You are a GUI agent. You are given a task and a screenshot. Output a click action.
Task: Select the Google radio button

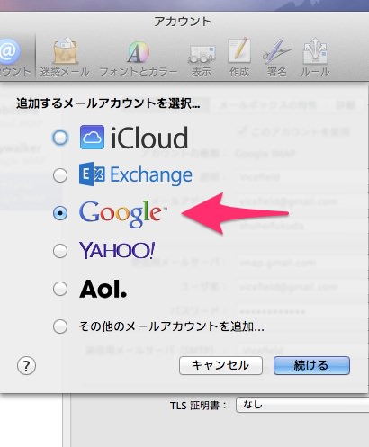click(60, 213)
